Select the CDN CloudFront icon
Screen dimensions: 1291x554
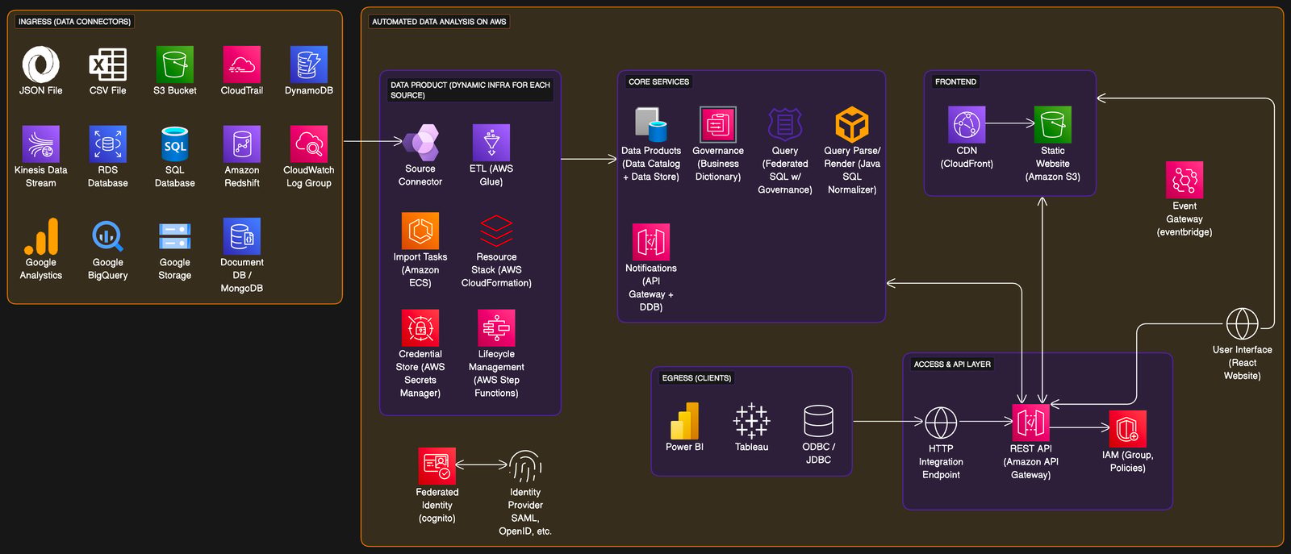click(x=967, y=125)
